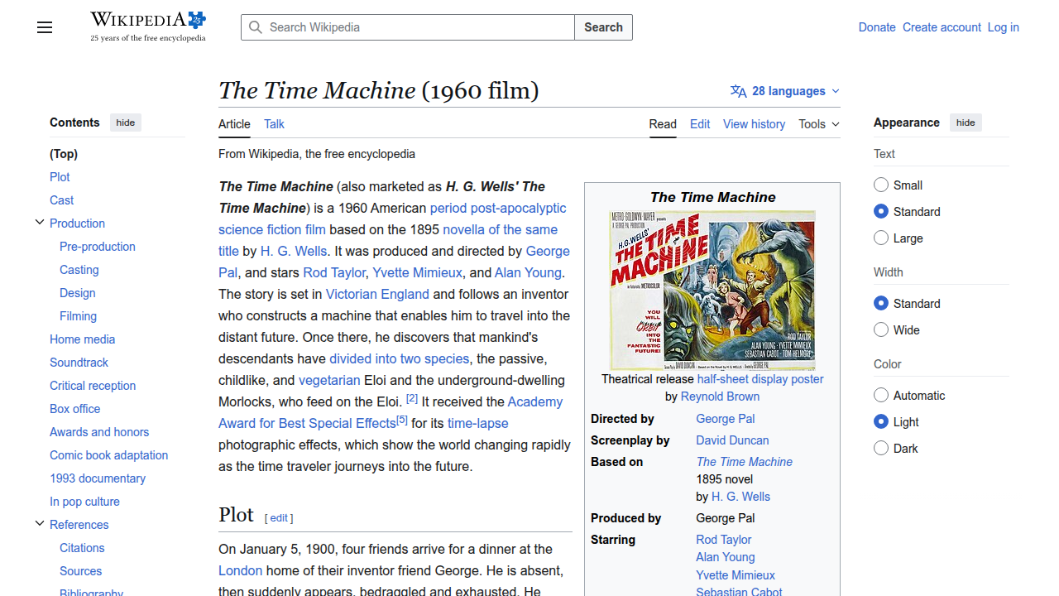Open Rod Taylor link in infobox

pyautogui.click(x=723, y=540)
